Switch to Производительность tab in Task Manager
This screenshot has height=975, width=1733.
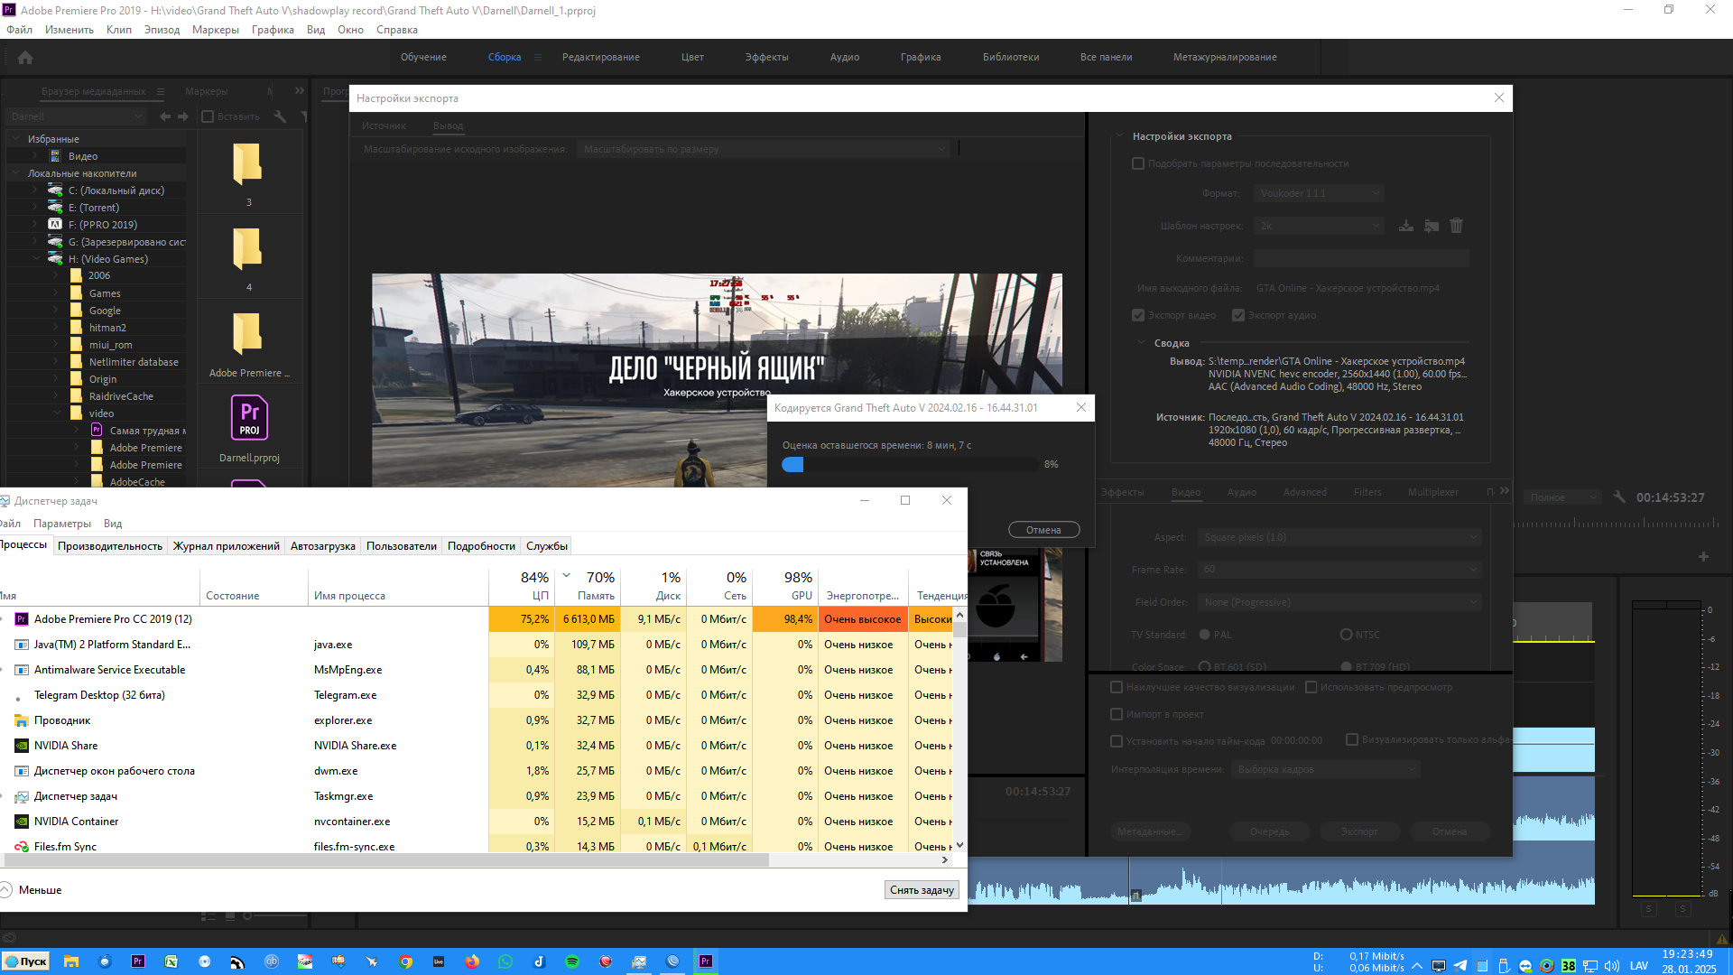tap(110, 546)
